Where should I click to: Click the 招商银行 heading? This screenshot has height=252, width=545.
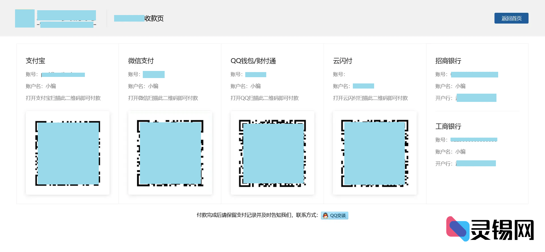coord(448,61)
